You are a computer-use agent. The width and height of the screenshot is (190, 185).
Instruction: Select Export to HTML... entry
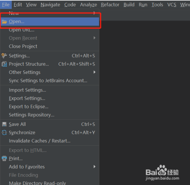coord(50,150)
